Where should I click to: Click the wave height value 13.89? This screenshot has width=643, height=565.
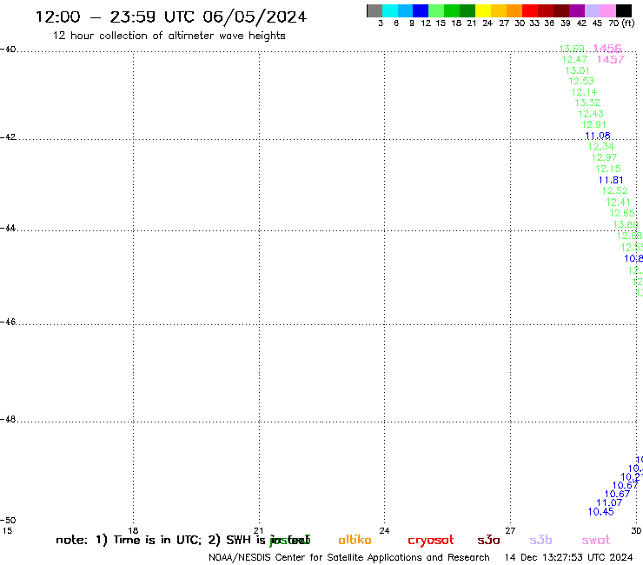click(x=626, y=225)
